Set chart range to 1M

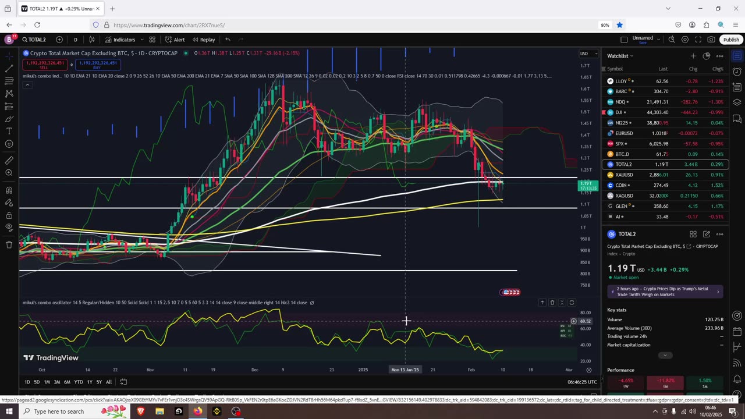tap(47, 382)
